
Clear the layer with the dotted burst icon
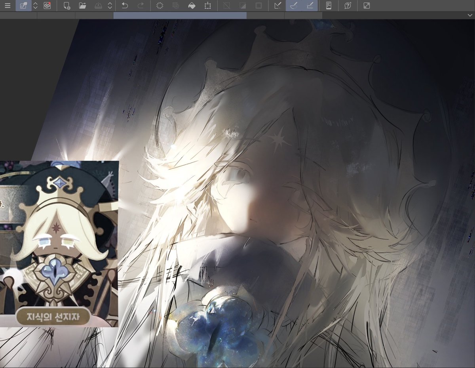click(160, 6)
